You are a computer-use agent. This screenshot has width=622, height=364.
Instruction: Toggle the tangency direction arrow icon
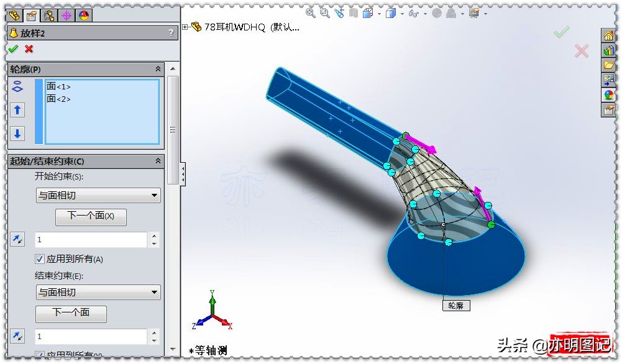click(17, 239)
